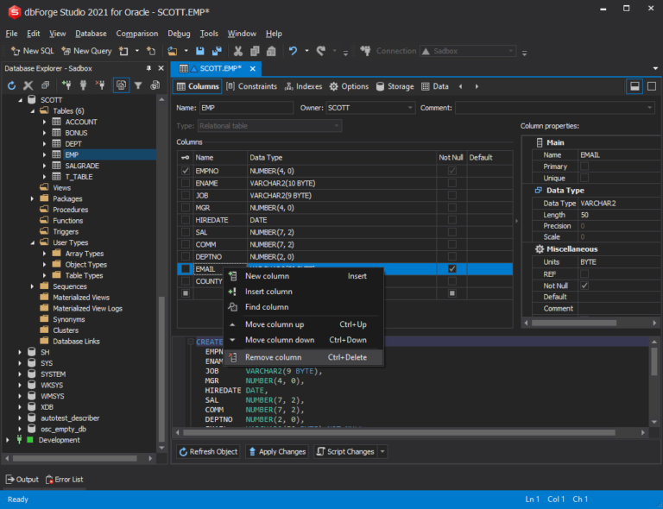This screenshot has width=663, height=509.
Task: Open the Owner dropdown showing SCOTT
Action: coord(408,108)
